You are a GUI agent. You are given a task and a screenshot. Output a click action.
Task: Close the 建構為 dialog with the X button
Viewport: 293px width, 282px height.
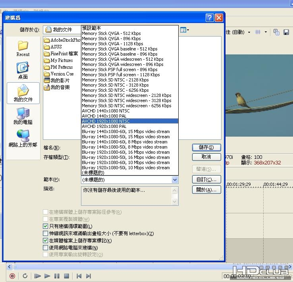click(x=219, y=18)
